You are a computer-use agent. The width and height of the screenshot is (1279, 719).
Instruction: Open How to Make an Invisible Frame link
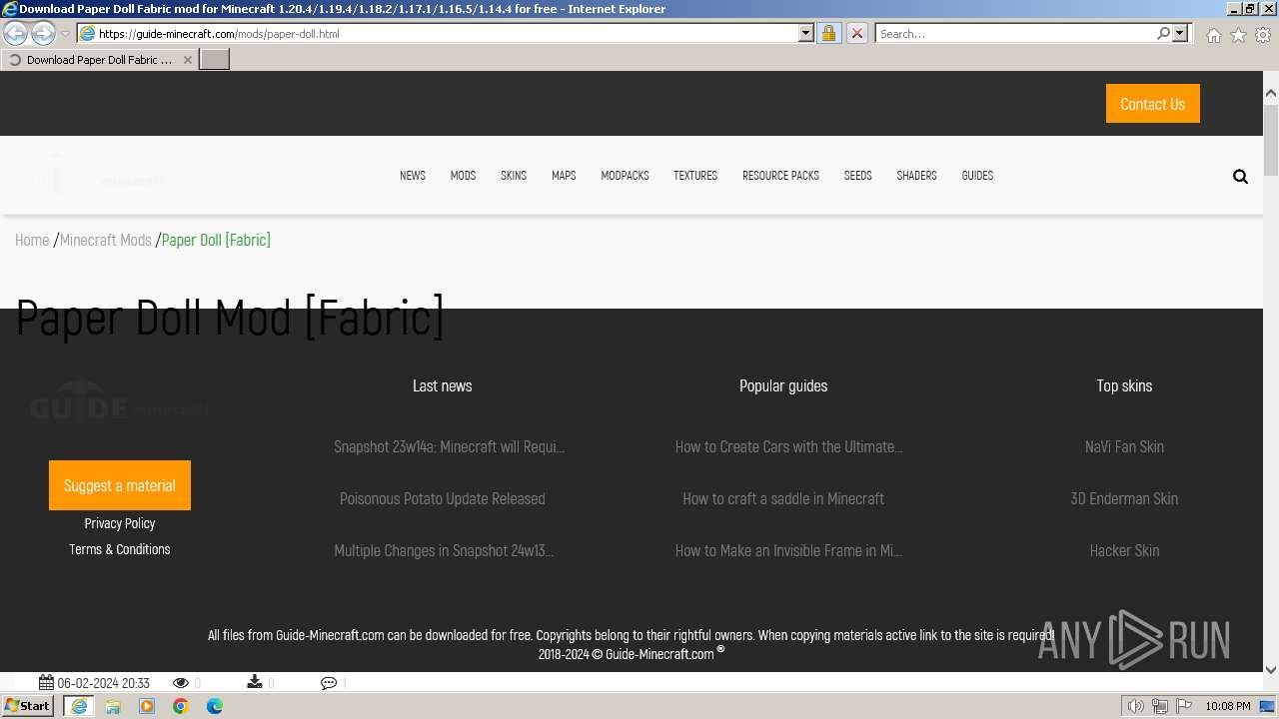pyautogui.click(x=788, y=550)
